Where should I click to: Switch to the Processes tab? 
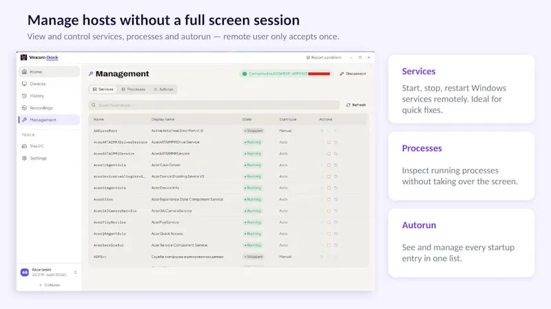(x=133, y=89)
